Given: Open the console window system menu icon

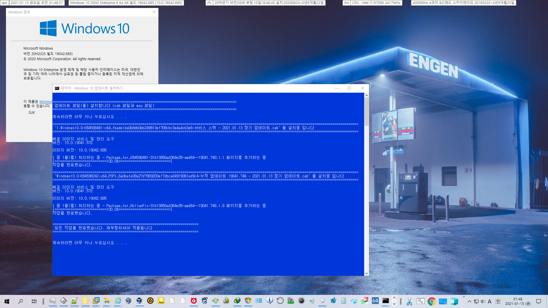Looking at the screenshot, I should pyautogui.click(x=57, y=88).
